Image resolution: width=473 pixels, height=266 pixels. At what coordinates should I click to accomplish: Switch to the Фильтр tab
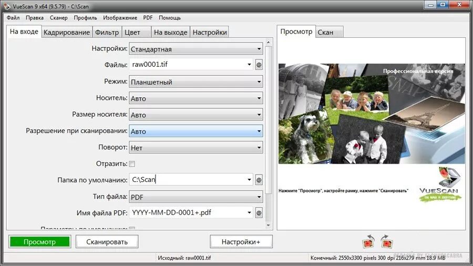click(x=107, y=32)
